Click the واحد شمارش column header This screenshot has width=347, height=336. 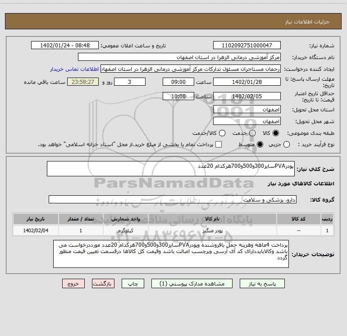click(126, 219)
